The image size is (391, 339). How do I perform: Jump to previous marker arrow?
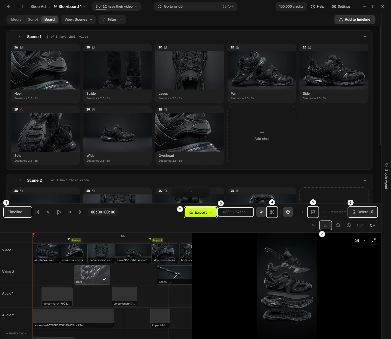coord(302,212)
